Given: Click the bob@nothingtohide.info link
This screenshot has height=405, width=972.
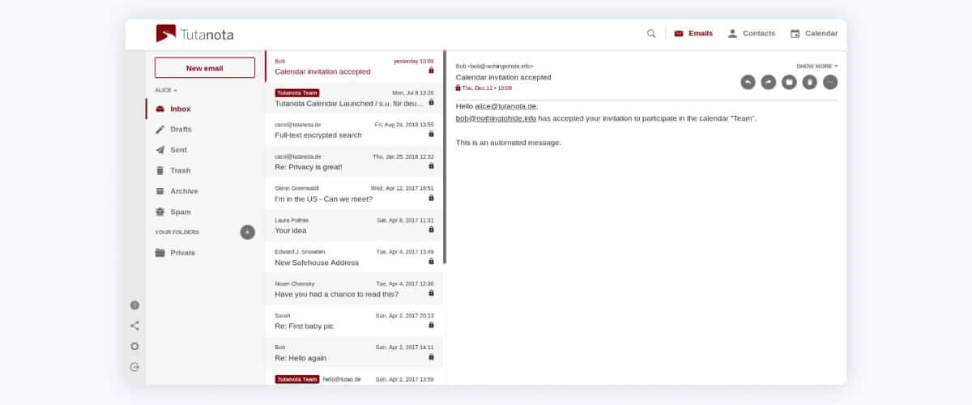Looking at the screenshot, I should pyautogui.click(x=496, y=118).
